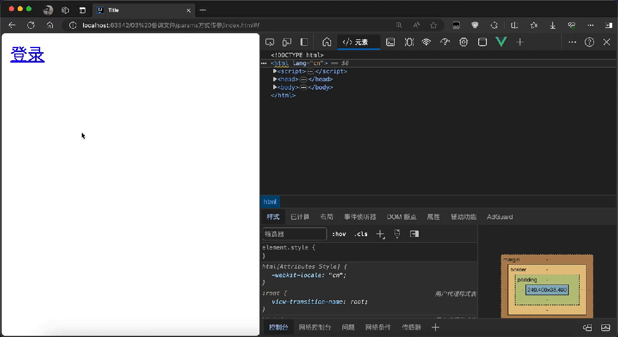The width and height of the screenshot is (618, 337).
Task: Click the zoom magnifier icon in address bar
Action: point(399,25)
